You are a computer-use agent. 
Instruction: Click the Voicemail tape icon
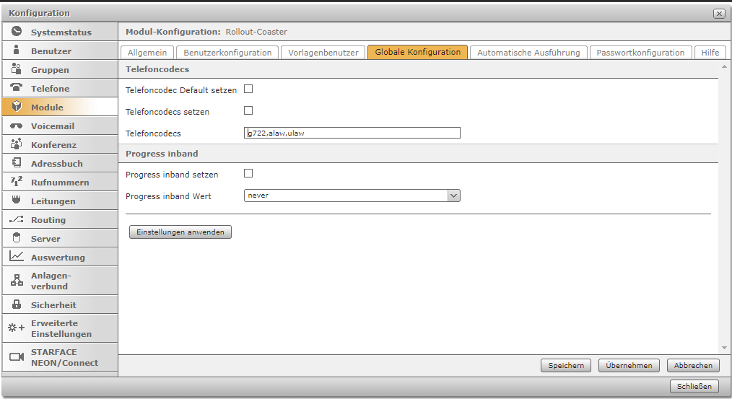[x=17, y=126]
